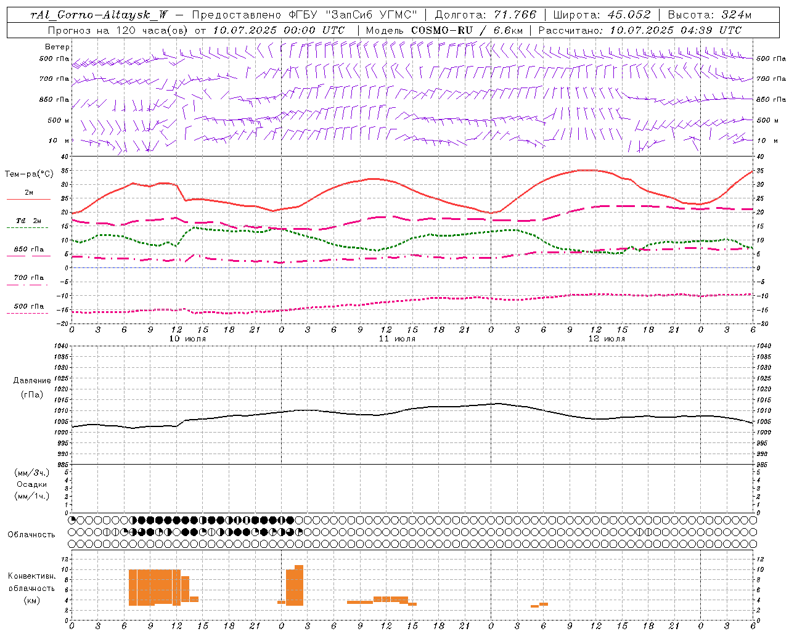Image resolution: width=789 pixels, height=631 pixels.
Task: Click the Рассчитано: 10.07.2025 04:39 UTC timestamp
Action: (x=640, y=30)
